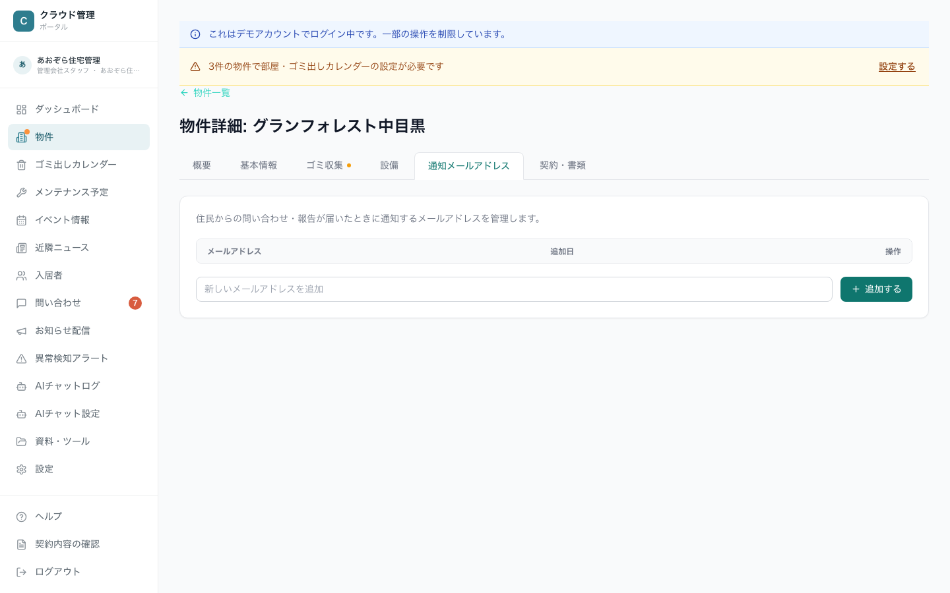
Task: Click the question mark help icon
Action: (21, 517)
